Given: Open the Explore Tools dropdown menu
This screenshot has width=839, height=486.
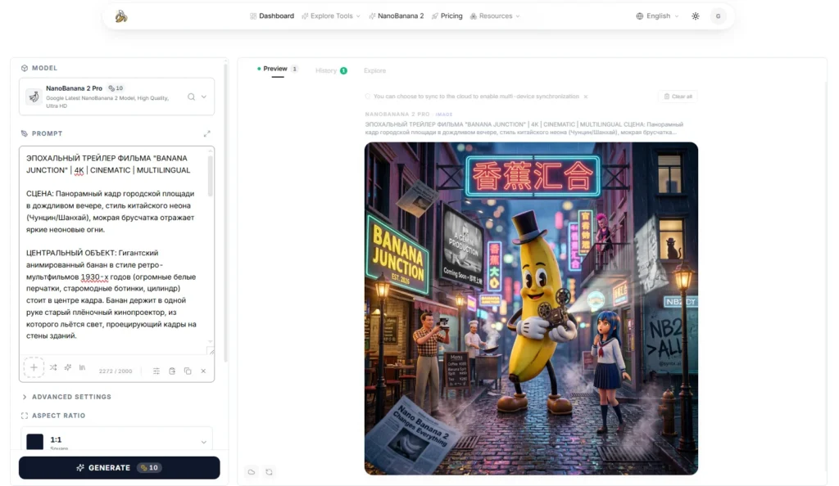Looking at the screenshot, I should click(330, 16).
